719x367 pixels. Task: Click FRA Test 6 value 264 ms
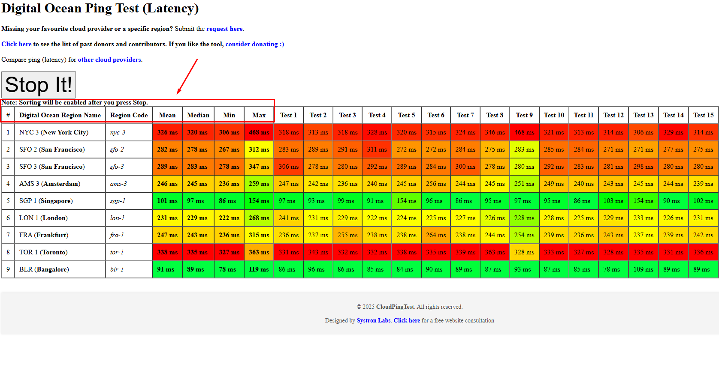click(436, 235)
